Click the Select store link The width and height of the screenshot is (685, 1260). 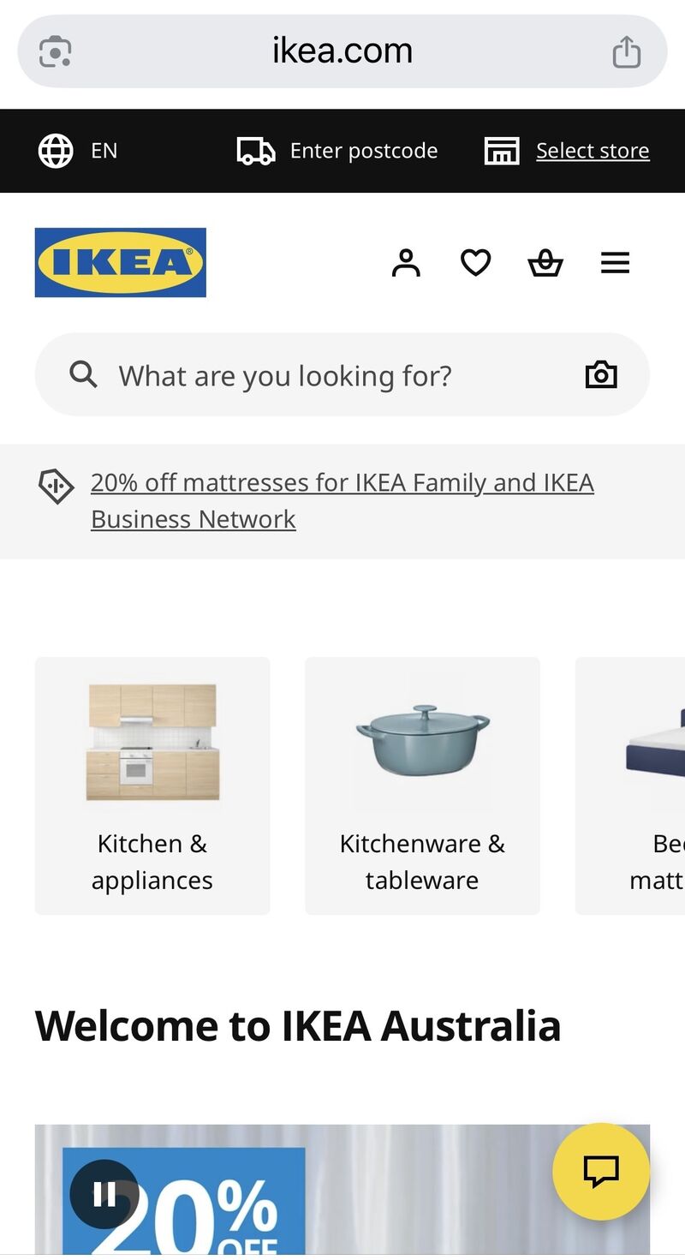592,152
